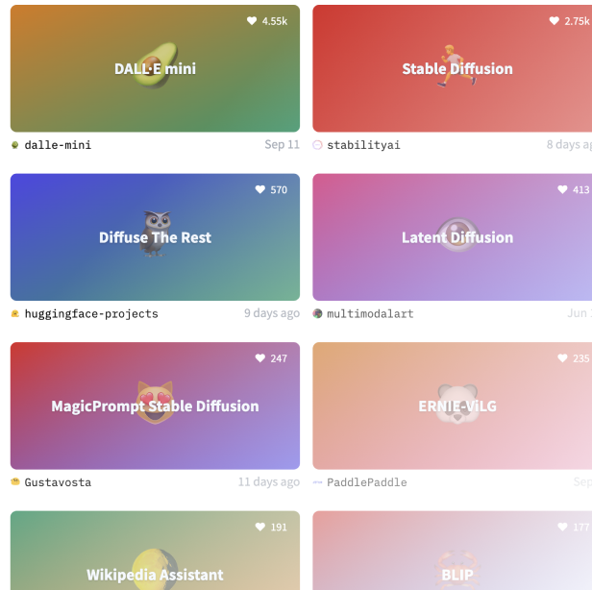The width and height of the screenshot is (592, 590).
Task: Click heart icon on Stable Diffusion card
Action: click(x=555, y=21)
